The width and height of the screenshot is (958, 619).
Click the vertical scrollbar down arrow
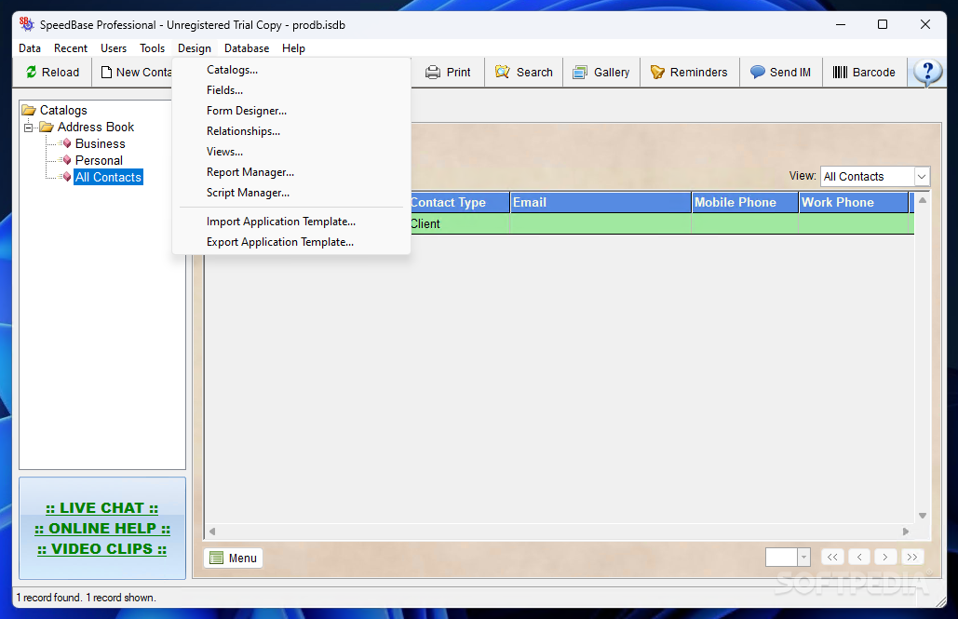[x=923, y=516]
